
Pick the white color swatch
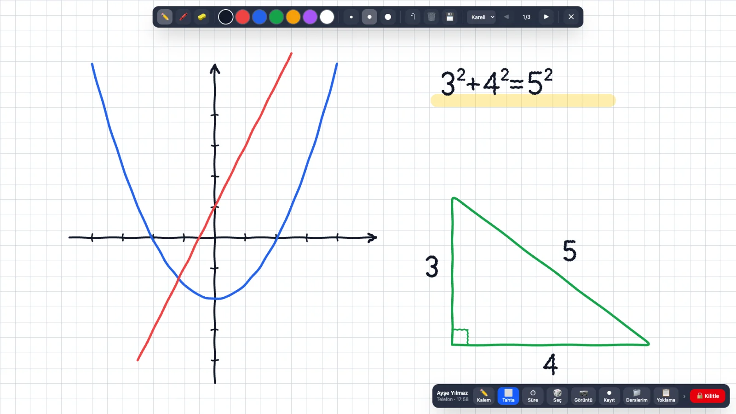click(327, 17)
